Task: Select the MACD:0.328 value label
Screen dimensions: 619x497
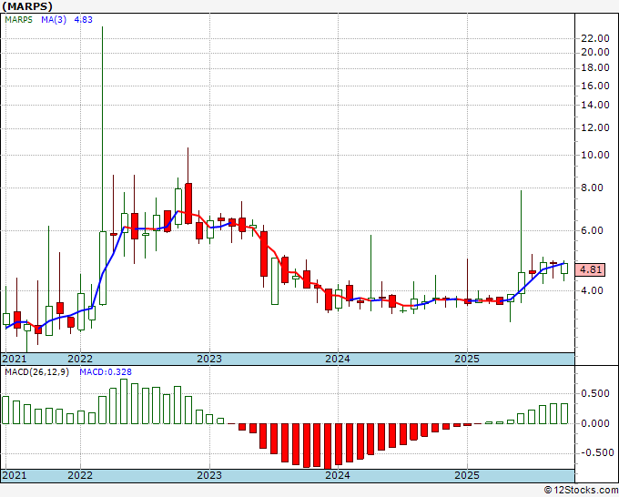Action: pos(106,372)
